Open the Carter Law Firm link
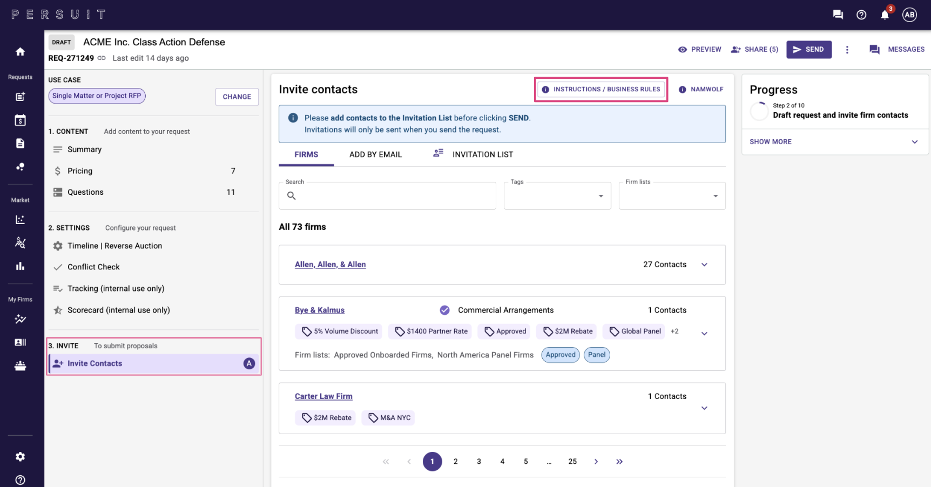 (x=323, y=396)
